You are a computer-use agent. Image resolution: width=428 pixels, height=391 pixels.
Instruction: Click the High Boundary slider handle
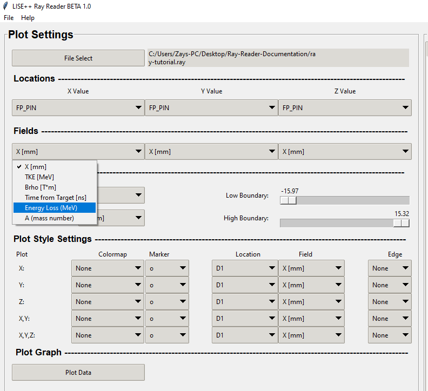click(x=401, y=223)
